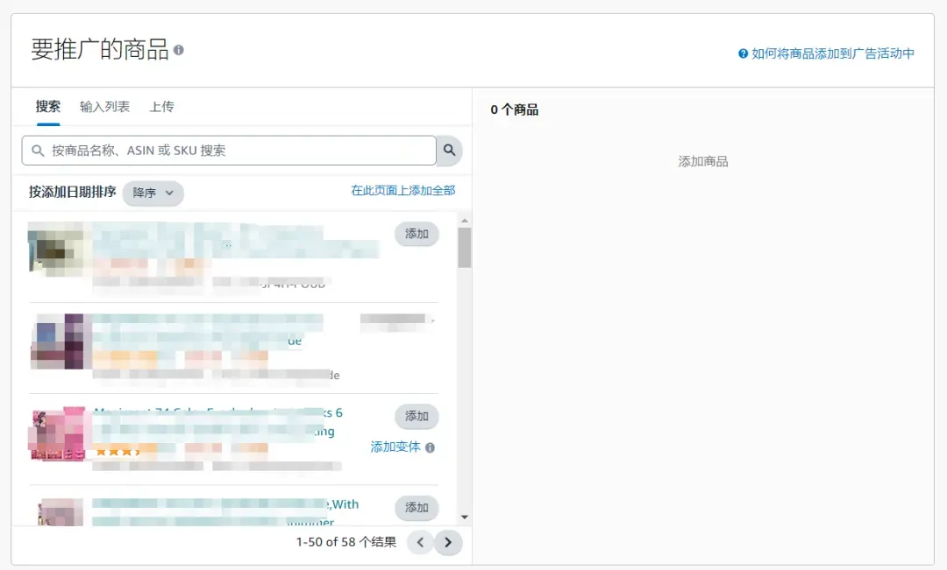This screenshot has width=947, height=570.
Task: Go to previous page of results
Action: (x=420, y=542)
